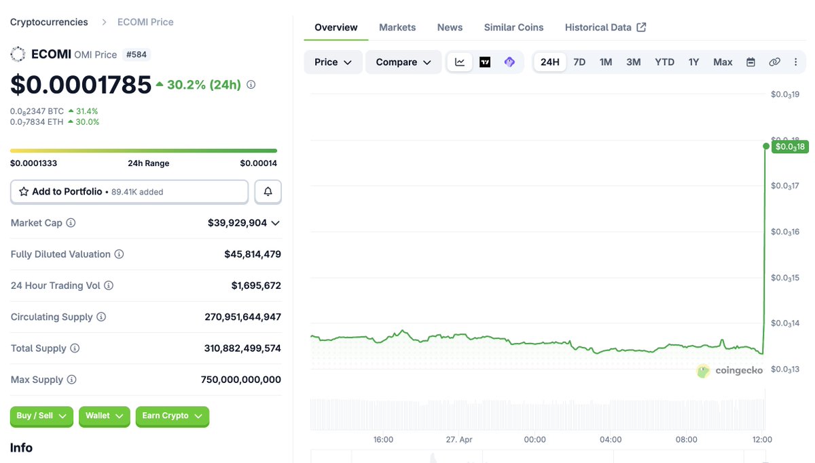This screenshot has height=463, width=815.
Task: Click the Total Supply info icon
Action: tap(75, 348)
